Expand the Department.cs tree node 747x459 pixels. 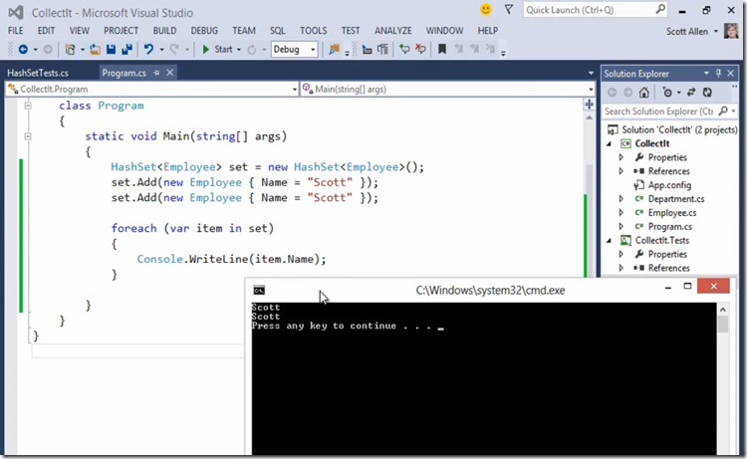click(x=621, y=198)
